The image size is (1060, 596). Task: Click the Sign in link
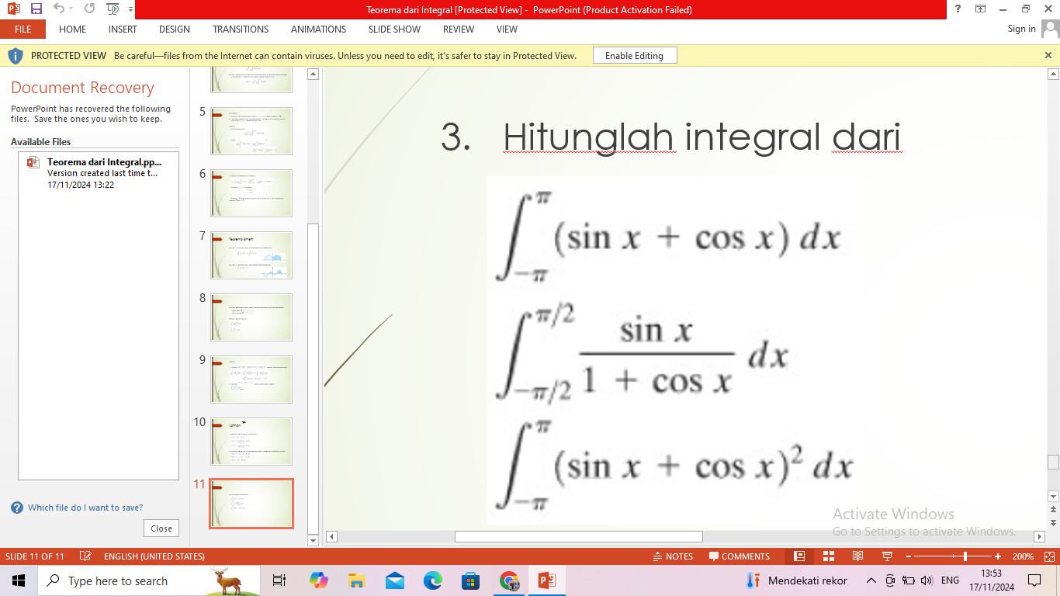1021,29
